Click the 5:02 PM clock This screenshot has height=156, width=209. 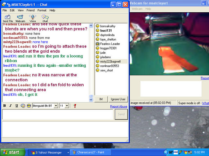pos(200,152)
